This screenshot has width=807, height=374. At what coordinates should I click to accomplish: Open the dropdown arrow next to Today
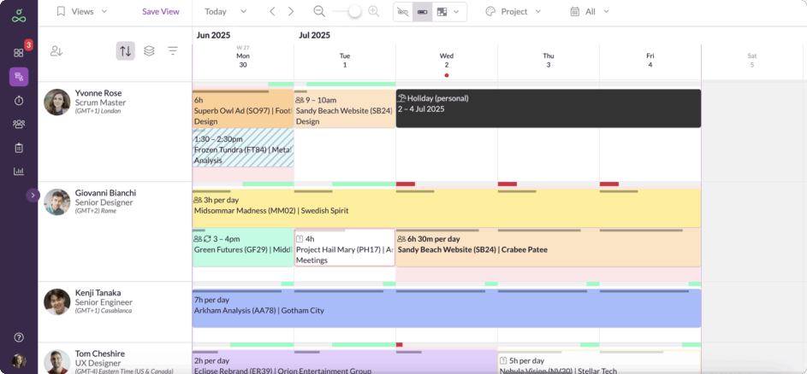tap(243, 11)
